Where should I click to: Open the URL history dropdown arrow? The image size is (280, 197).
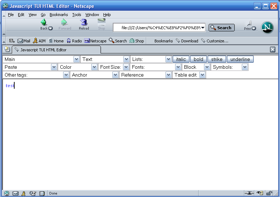click(203, 28)
